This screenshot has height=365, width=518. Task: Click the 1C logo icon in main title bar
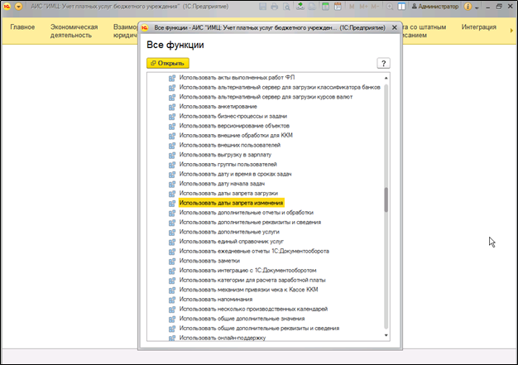coord(7,6)
